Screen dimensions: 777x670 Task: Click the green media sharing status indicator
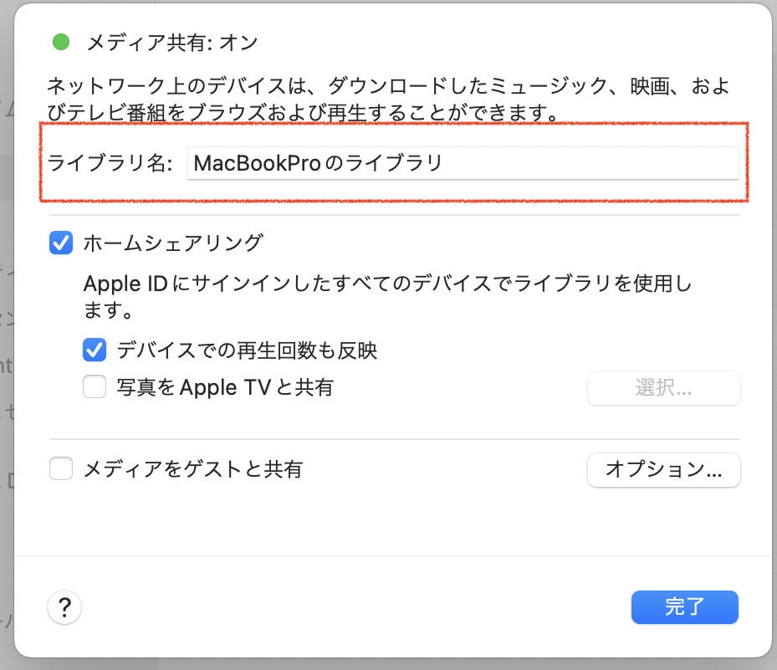tap(61, 42)
